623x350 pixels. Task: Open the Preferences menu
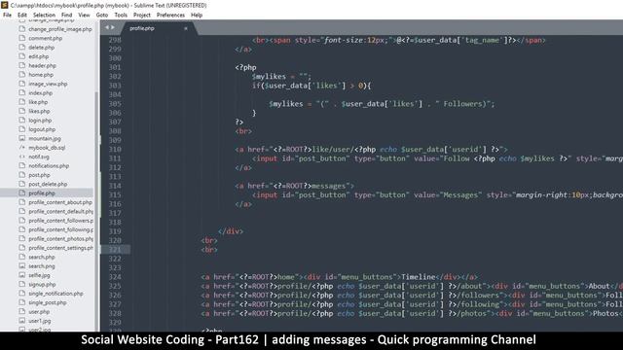coord(170,16)
